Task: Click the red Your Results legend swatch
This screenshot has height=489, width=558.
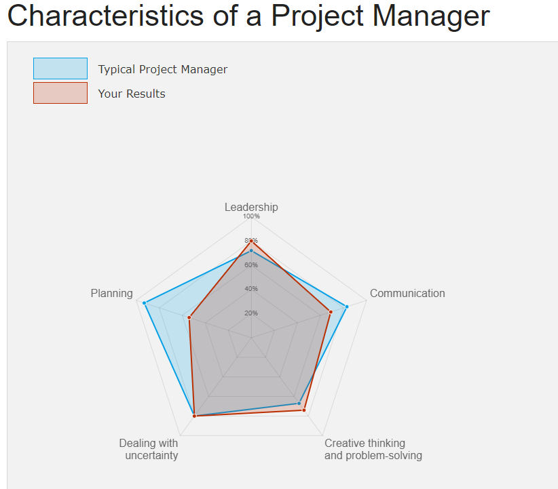Action: click(60, 93)
